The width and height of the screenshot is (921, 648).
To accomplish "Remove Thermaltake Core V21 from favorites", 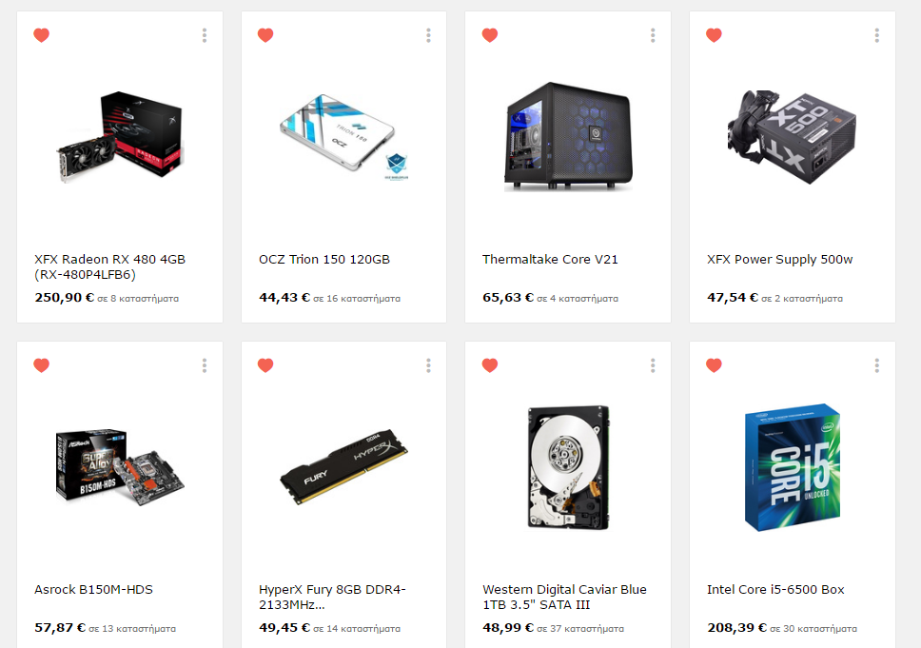I will tap(490, 35).
